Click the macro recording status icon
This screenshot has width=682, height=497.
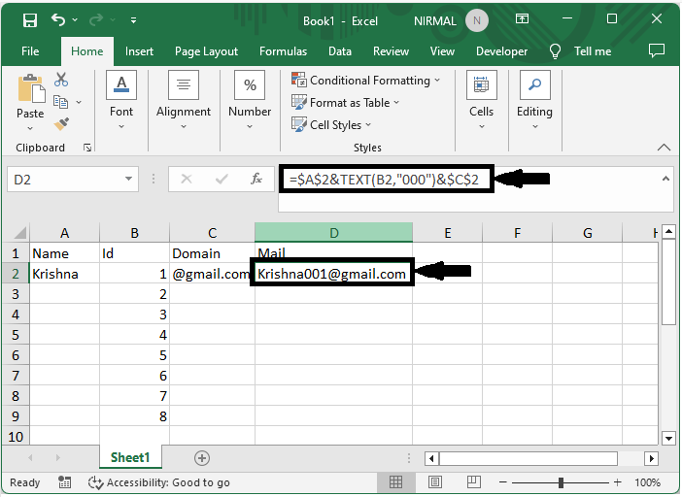click(x=64, y=481)
